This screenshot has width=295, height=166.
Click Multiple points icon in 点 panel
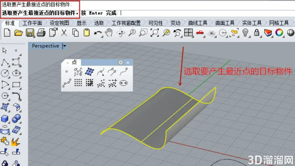pyautogui.click(x=78, y=72)
